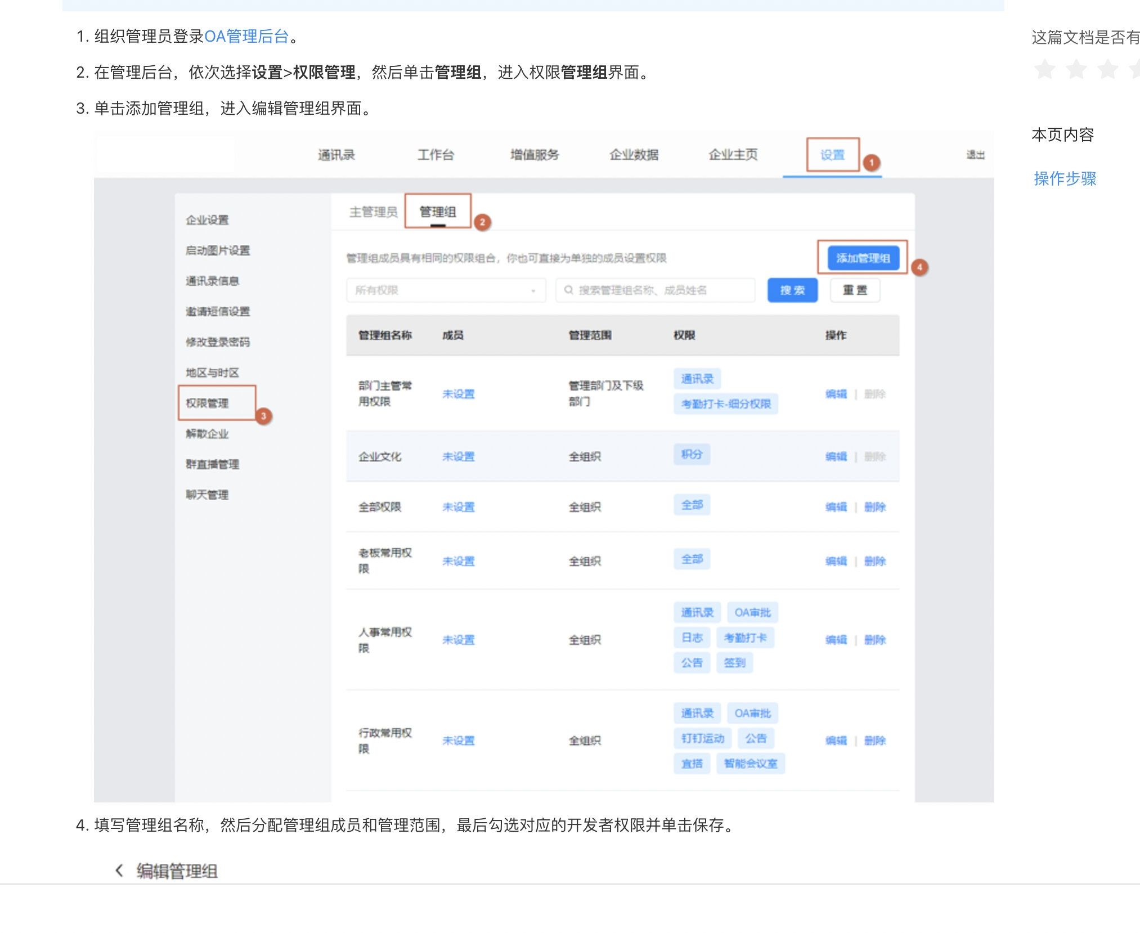The width and height of the screenshot is (1140, 933).
Task: Switch to the 管理组 tab
Action: [438, 212]
